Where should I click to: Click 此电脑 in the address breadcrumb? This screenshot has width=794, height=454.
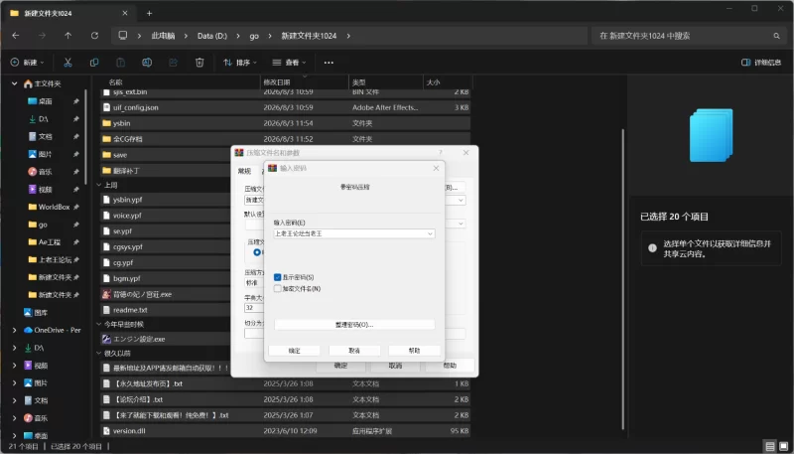point(163,36)
